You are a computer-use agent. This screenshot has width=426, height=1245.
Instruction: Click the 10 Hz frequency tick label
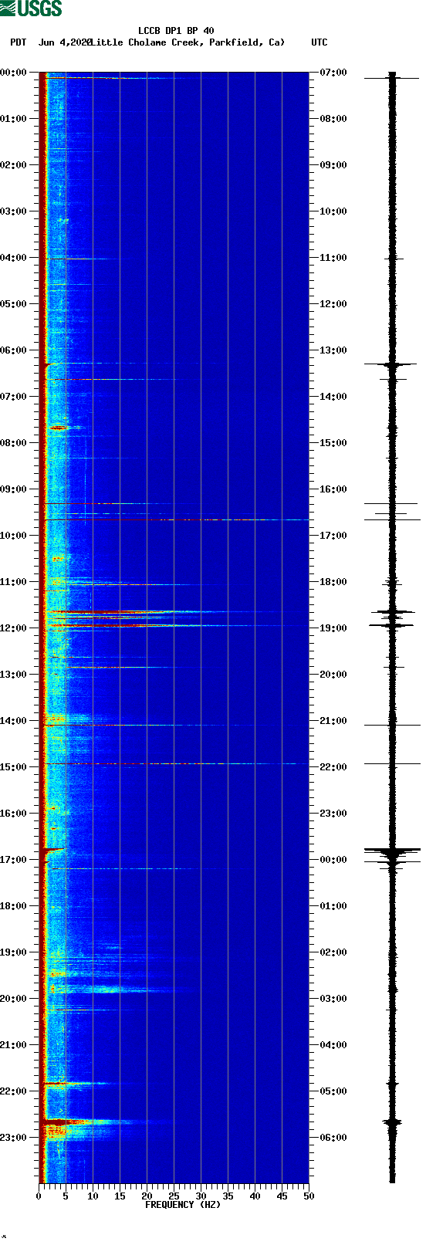[x=93, y=1196]
